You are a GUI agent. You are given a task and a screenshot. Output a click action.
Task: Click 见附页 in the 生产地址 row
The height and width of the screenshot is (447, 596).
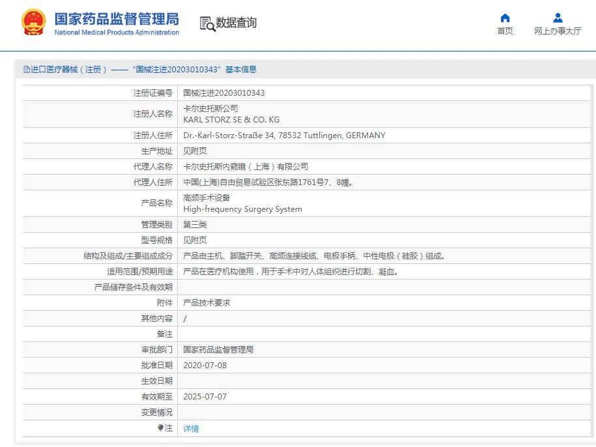pyautogui.click(x=195, y=151)
